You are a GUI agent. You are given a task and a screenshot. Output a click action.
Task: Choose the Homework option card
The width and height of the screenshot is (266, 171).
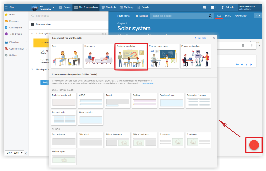click(99, 56)
